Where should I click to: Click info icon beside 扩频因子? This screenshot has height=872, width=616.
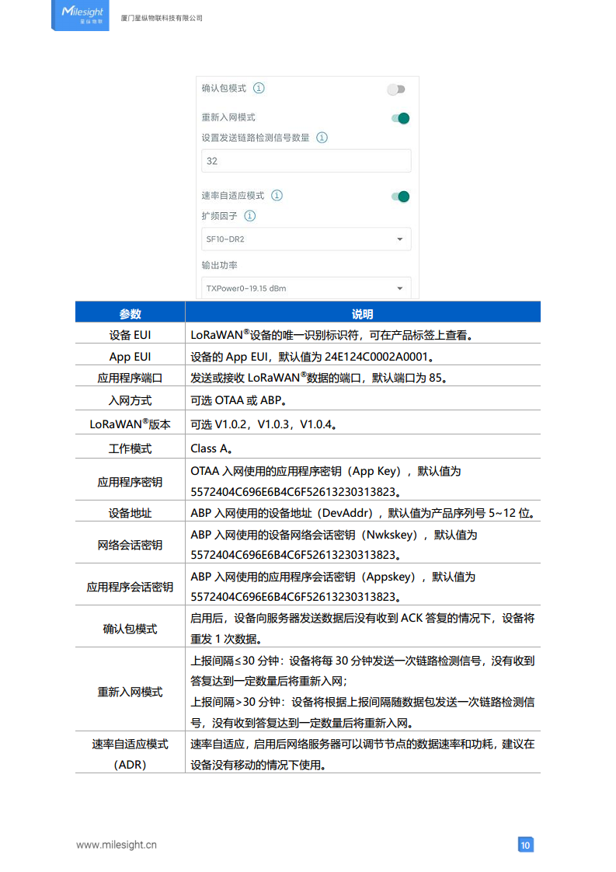[x=250, y=216]
